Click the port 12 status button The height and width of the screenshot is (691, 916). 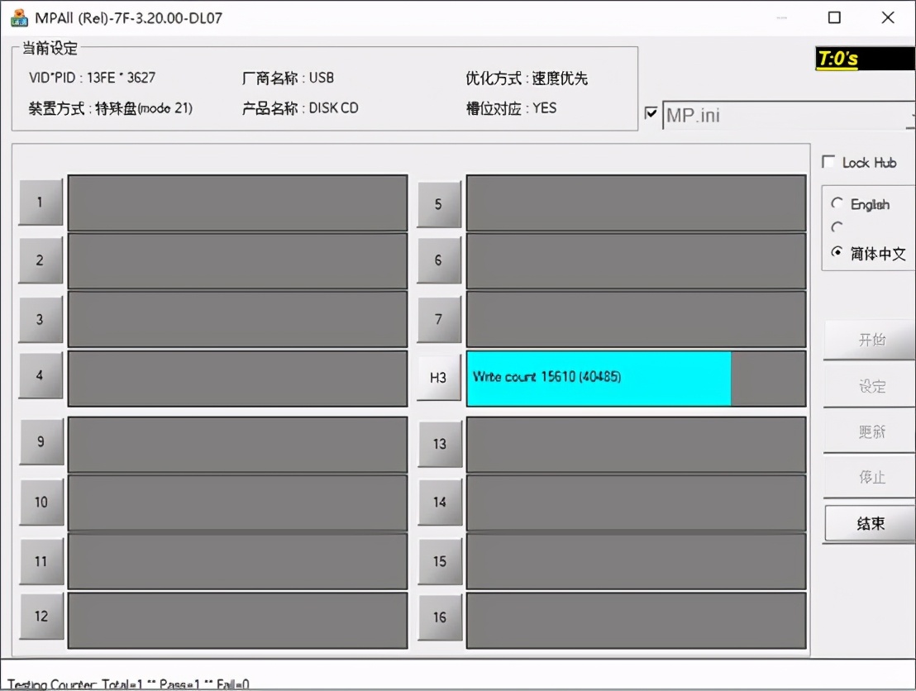point(41,616)
